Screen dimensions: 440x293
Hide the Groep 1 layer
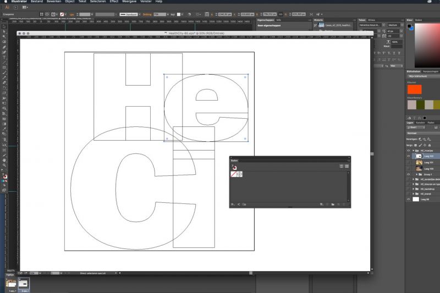408,174
